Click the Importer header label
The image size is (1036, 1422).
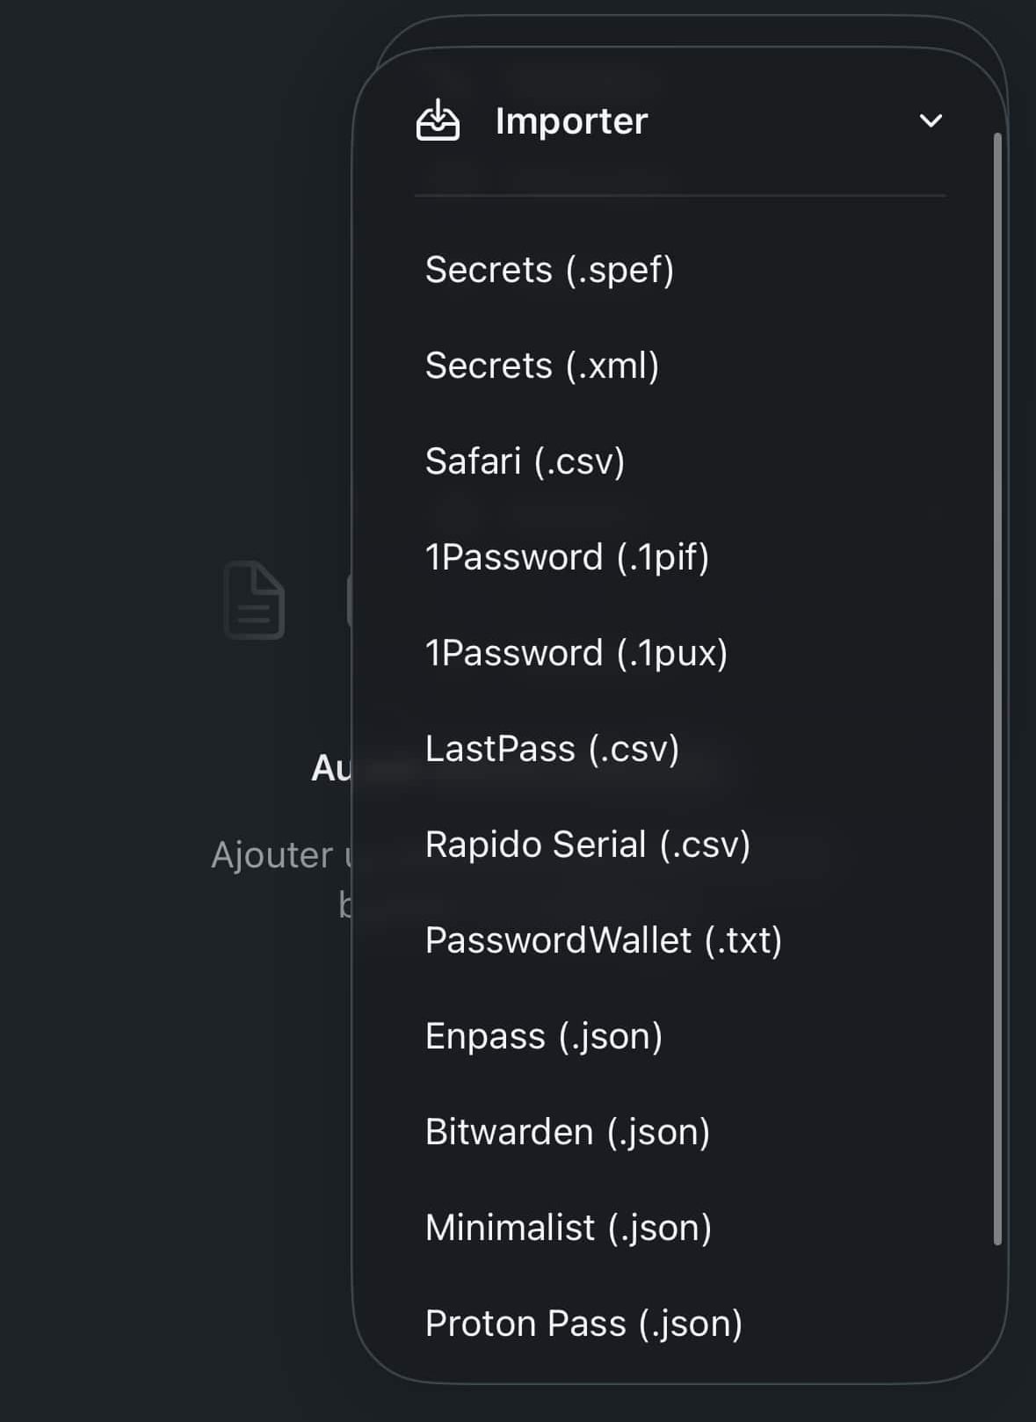tap(570, 121)
